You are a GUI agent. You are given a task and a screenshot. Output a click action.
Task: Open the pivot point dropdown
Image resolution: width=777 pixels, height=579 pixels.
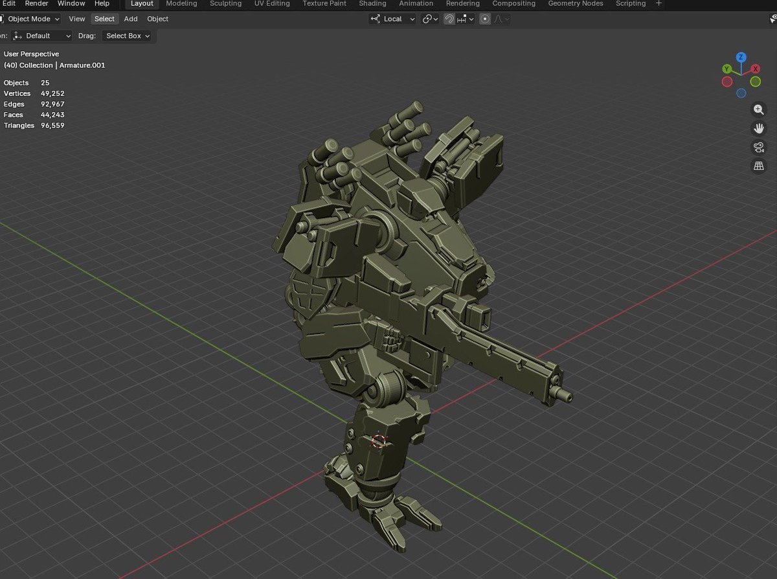430,19
